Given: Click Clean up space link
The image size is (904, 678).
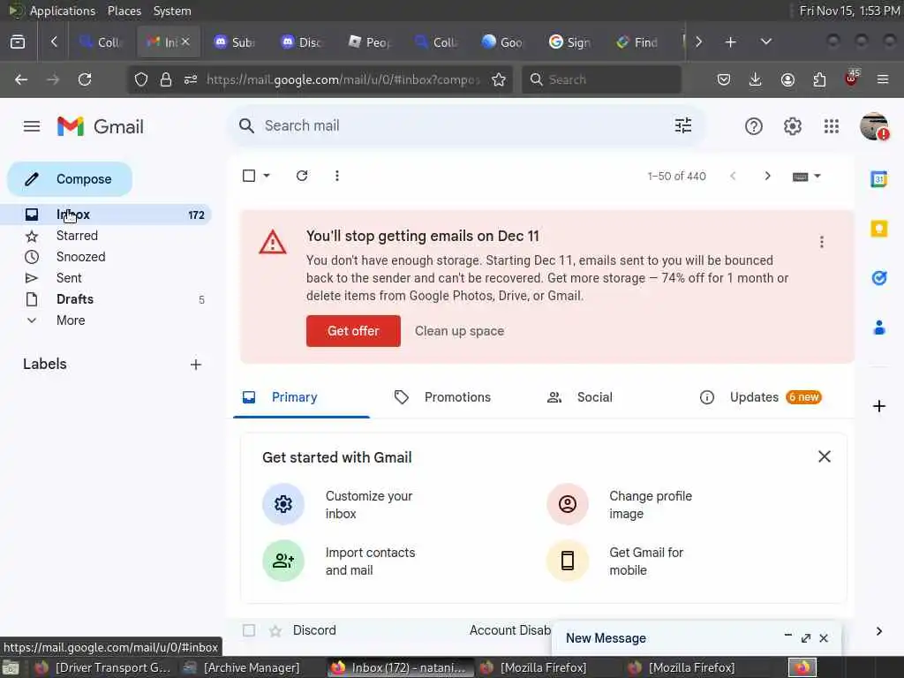Looking at the screenshot, I should coord(459,331).
